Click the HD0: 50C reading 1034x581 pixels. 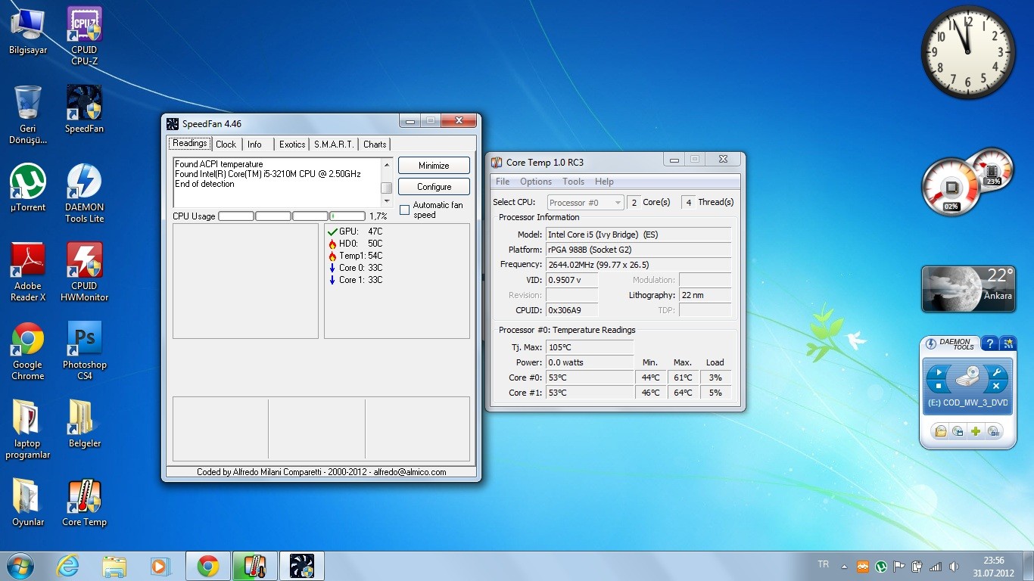tap(355, 244)
